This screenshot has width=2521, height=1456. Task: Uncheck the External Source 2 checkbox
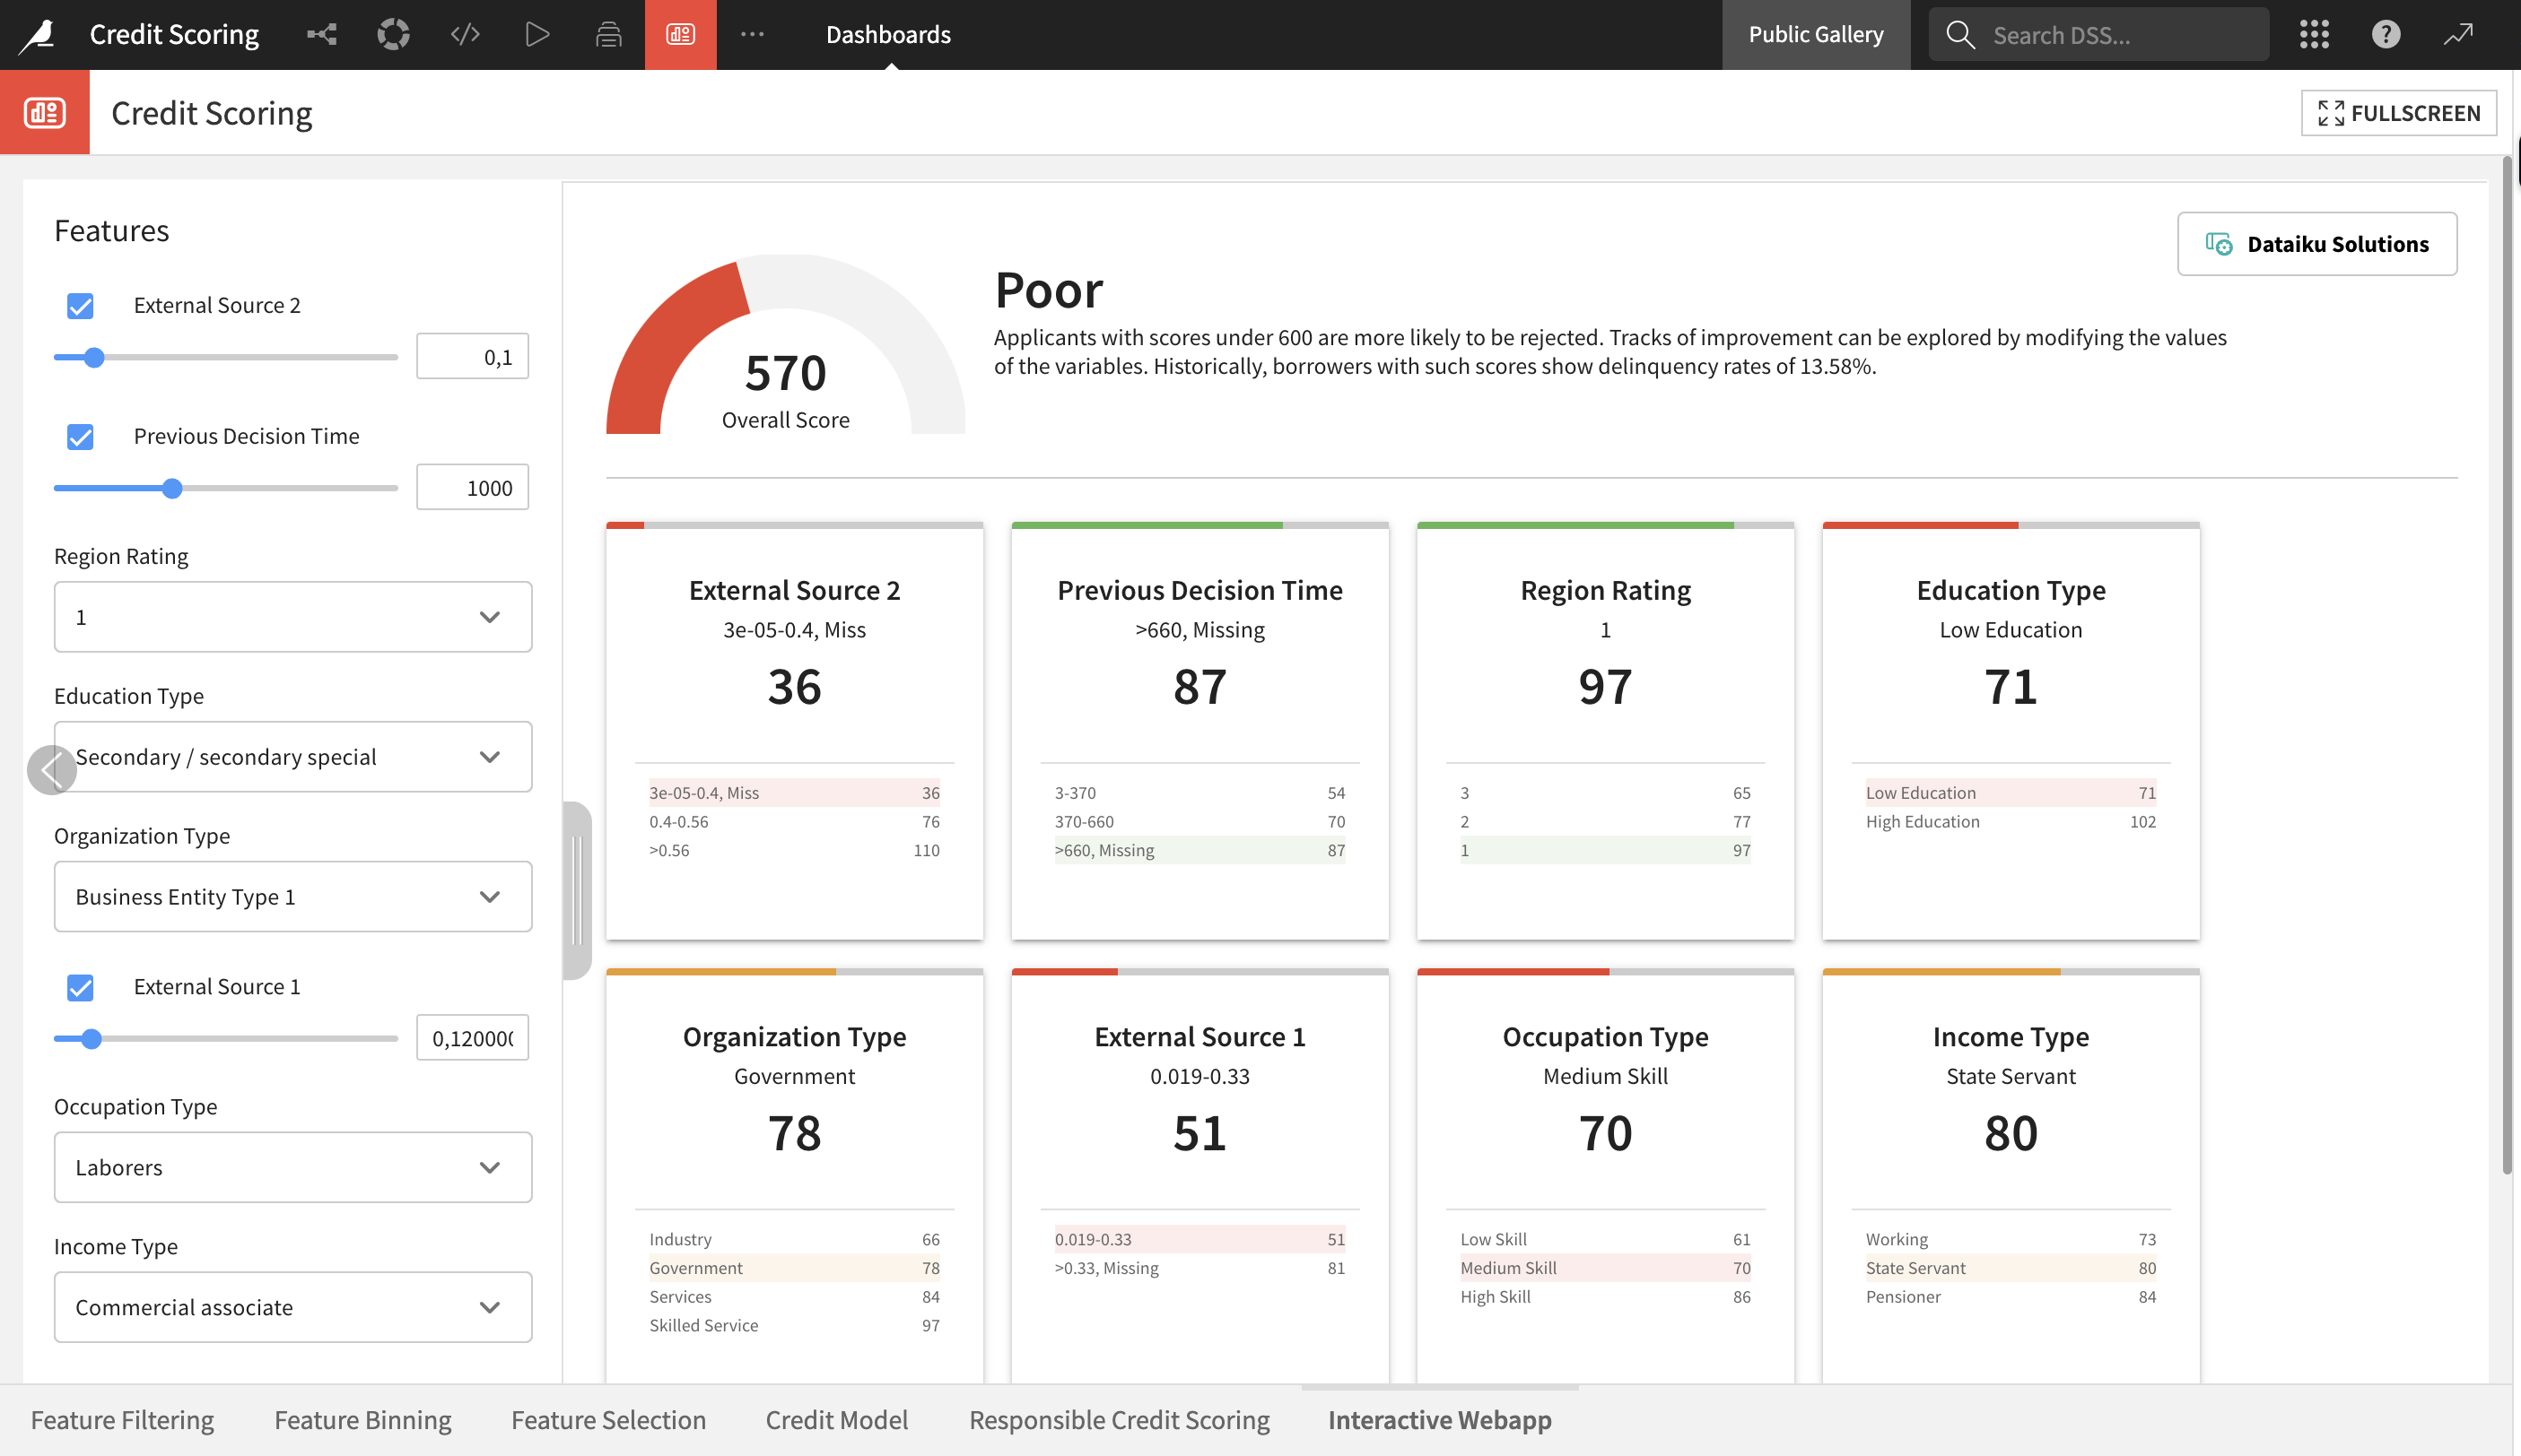[x=80, y=306]
